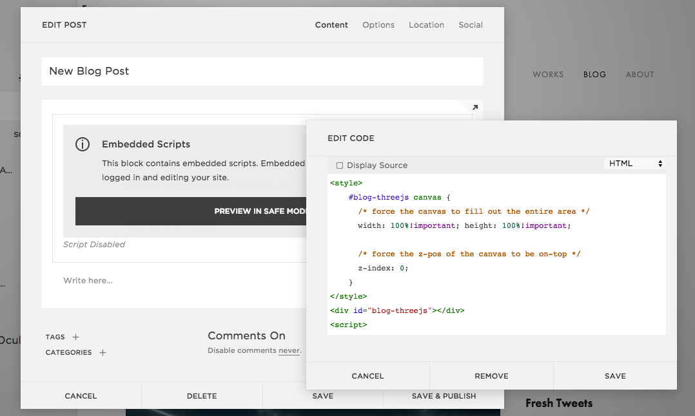Click the closing </style> tag line
The height and width of the screenshot is (416, 695).
pos(348,296)
